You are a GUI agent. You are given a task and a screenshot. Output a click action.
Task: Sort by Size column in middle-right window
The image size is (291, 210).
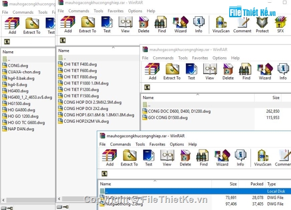[x=268, y=98]
